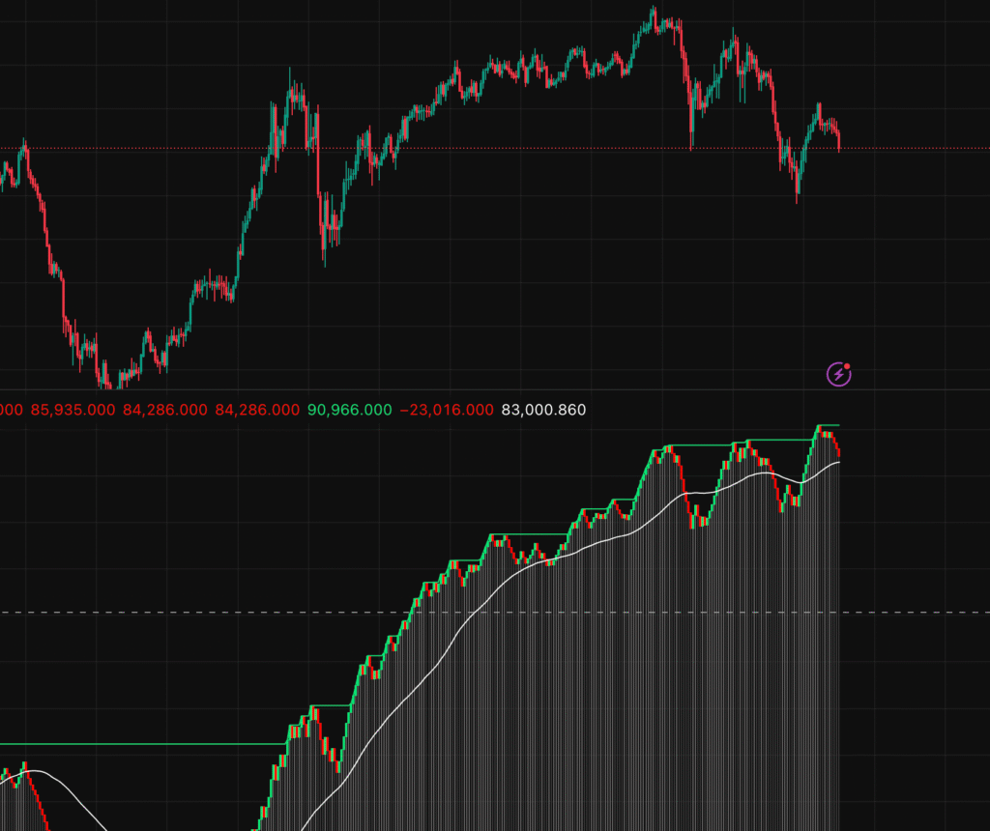
Task: Select the 85,935.000 indicator value
Action: [72, 410]
